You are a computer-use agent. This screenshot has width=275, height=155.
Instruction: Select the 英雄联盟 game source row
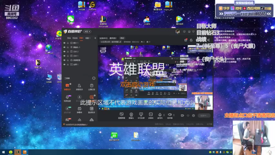(80, 60)
